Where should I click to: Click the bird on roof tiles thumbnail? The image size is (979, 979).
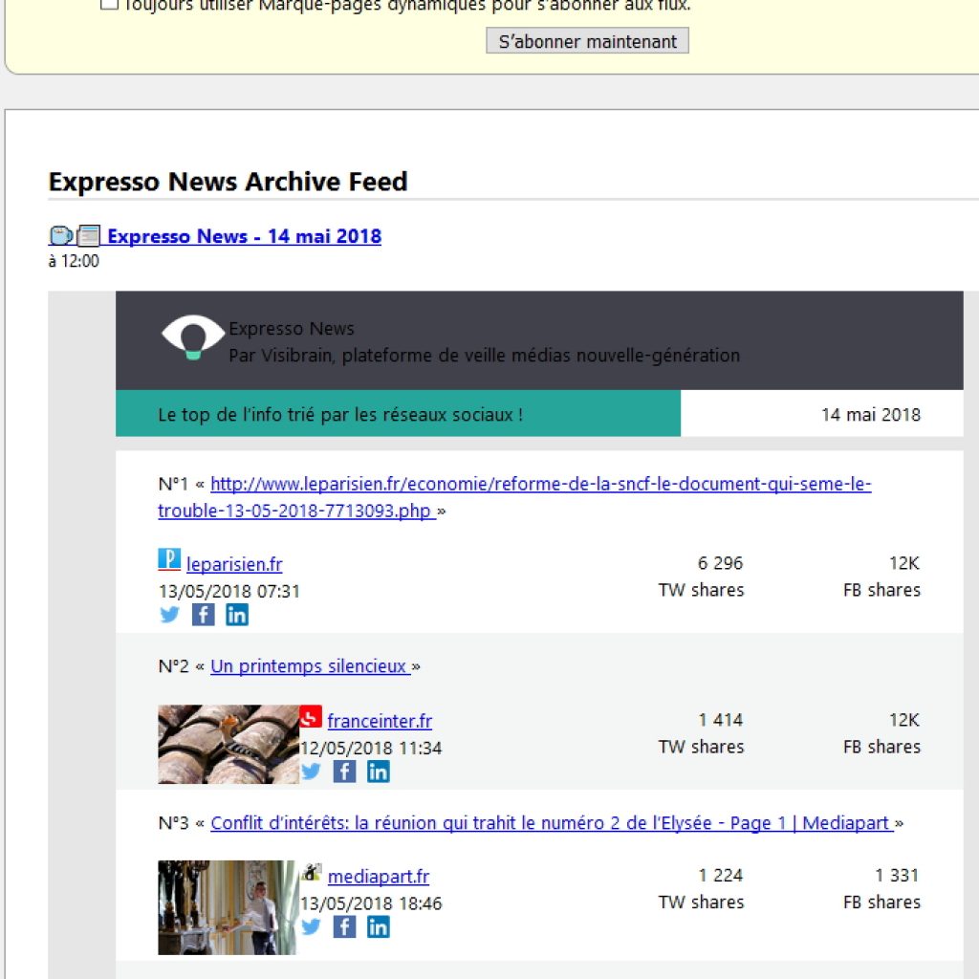[x=228, y=744]
